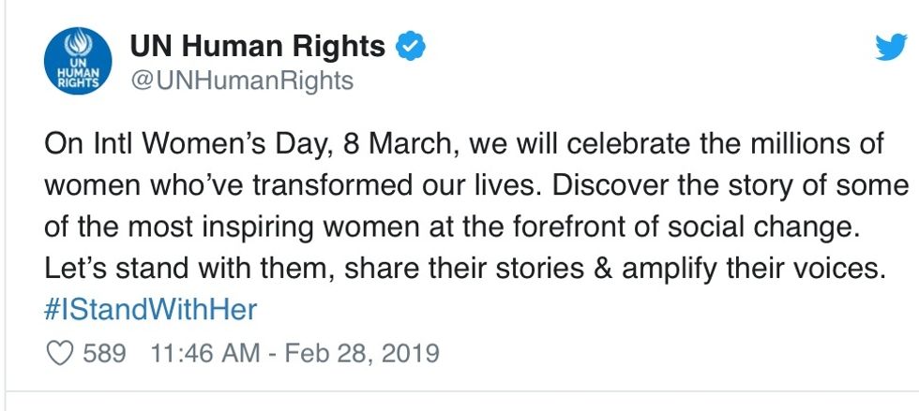The image size is (919, 411).
Task: Like the tweet with the heart icon
Action: point(60,354)
